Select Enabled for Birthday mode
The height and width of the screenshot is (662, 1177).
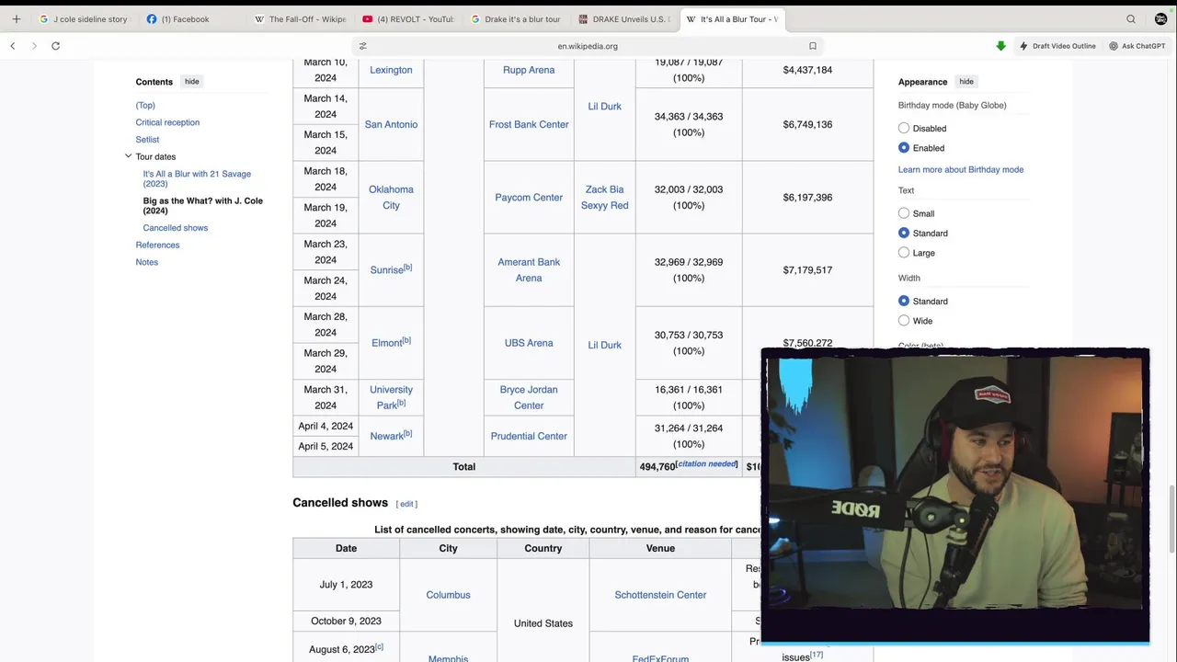click(x=904, y=148)
